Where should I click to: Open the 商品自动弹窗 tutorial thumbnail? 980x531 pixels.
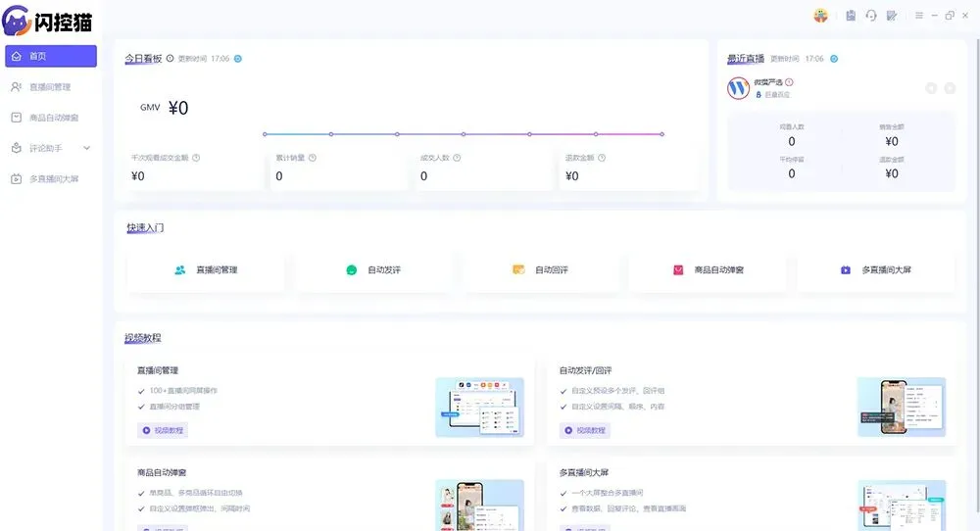[x=479, y=506]
